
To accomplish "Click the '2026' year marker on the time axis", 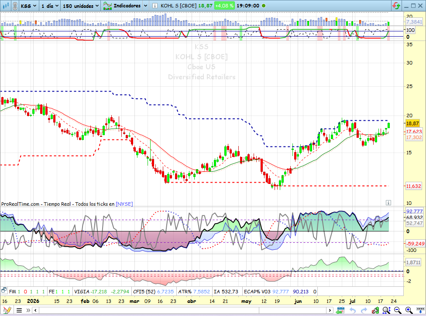I will pyautogui.click(x=33, y=301).
